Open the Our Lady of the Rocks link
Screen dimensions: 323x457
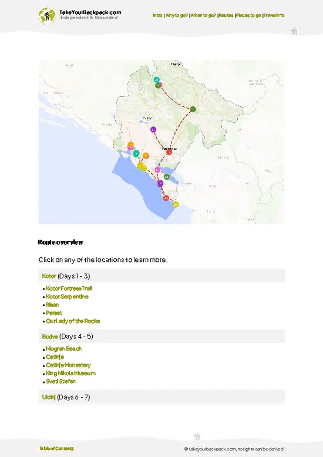click(73, 321)
